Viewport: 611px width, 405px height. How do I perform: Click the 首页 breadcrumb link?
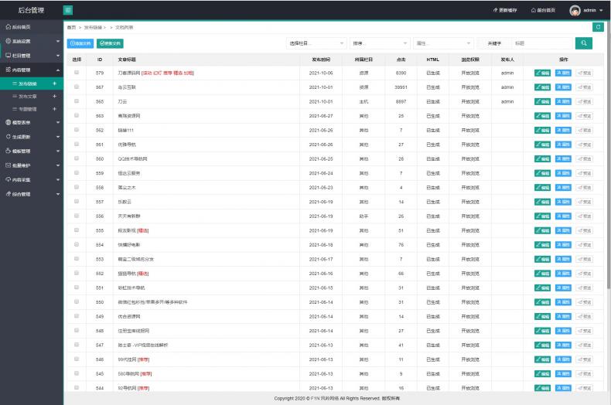(71, 27)
